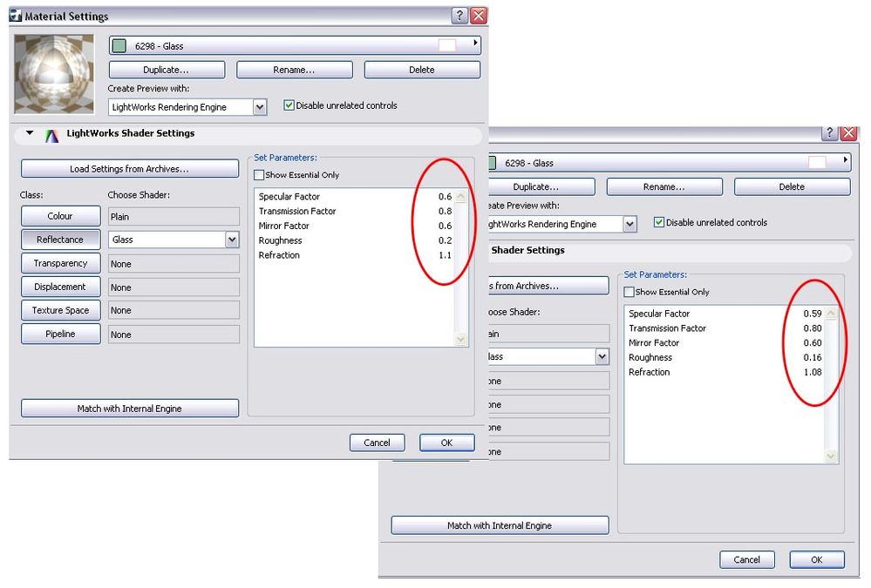The image size is (871, 588).
Task: Open help with the question mark icon
Action: click(x=459, y=15)
